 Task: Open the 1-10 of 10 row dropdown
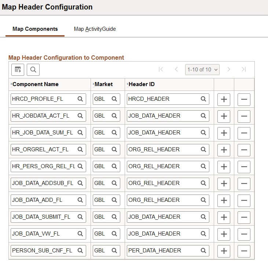coord(202,70)
